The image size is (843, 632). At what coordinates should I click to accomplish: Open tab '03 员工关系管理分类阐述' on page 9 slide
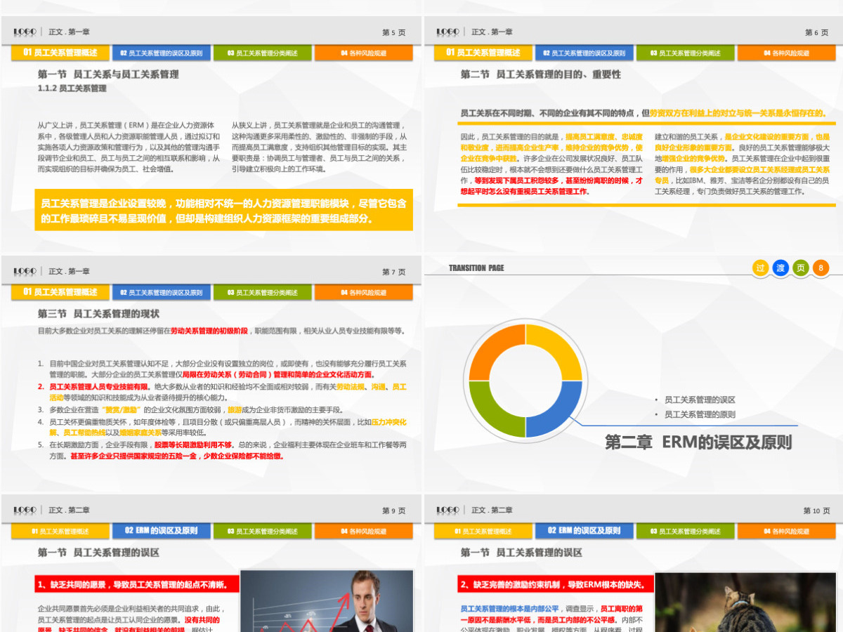[x=262, y=532]
